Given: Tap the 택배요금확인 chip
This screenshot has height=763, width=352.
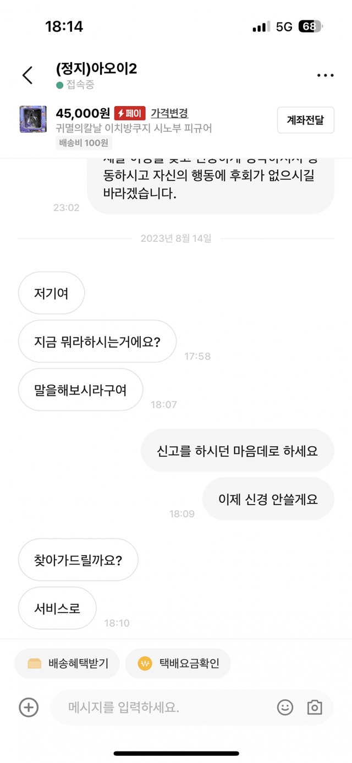Looking at the screenshot, I should point(178,664).
